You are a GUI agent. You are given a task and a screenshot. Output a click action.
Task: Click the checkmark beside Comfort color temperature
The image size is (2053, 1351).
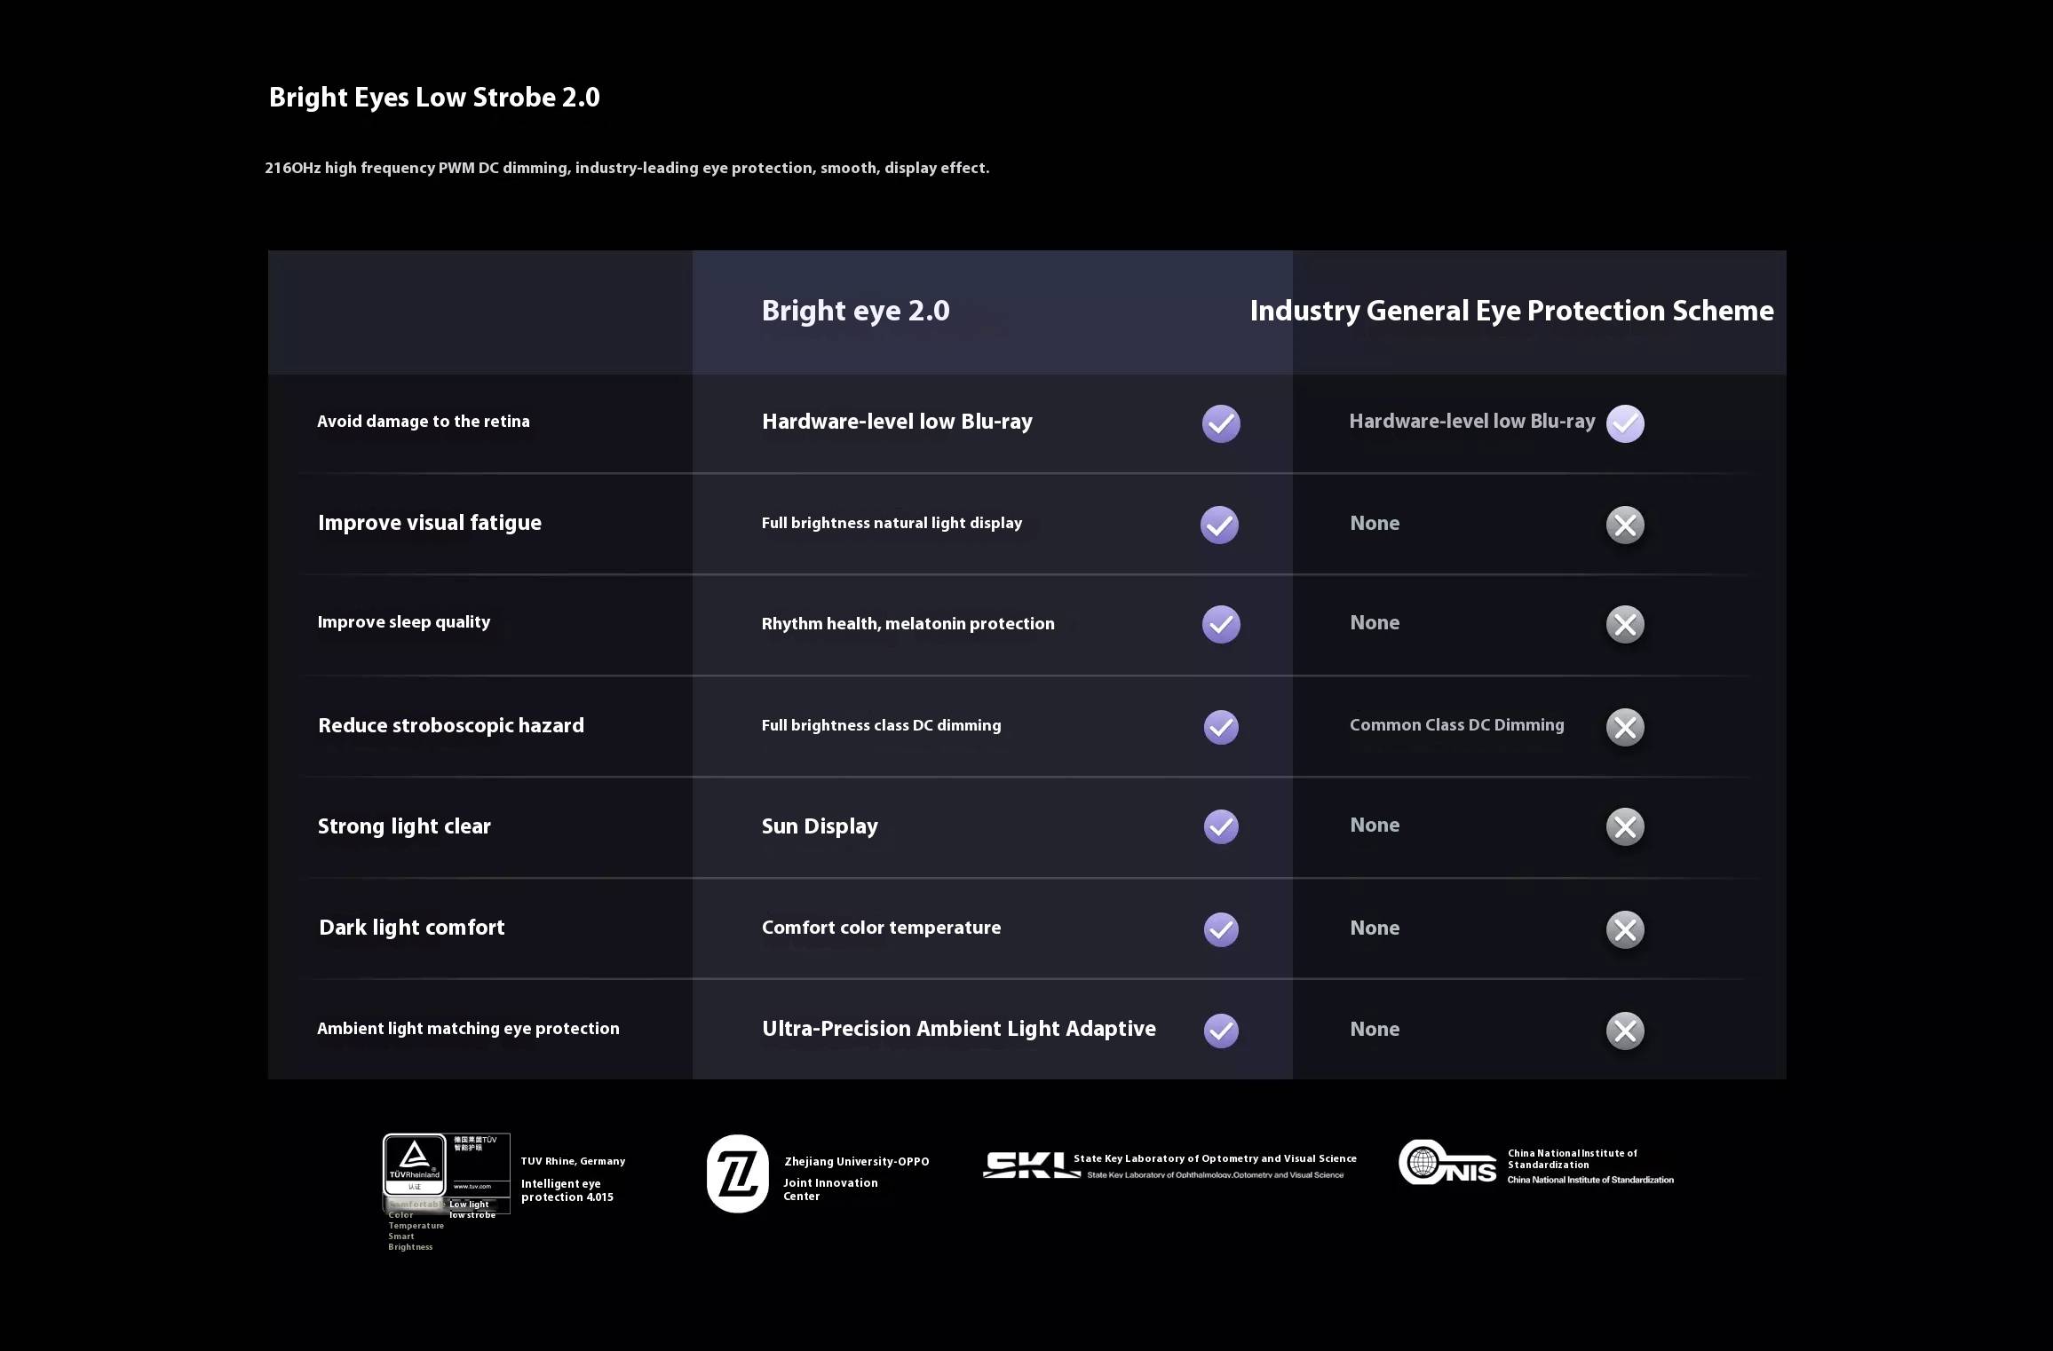(1221, 929)
